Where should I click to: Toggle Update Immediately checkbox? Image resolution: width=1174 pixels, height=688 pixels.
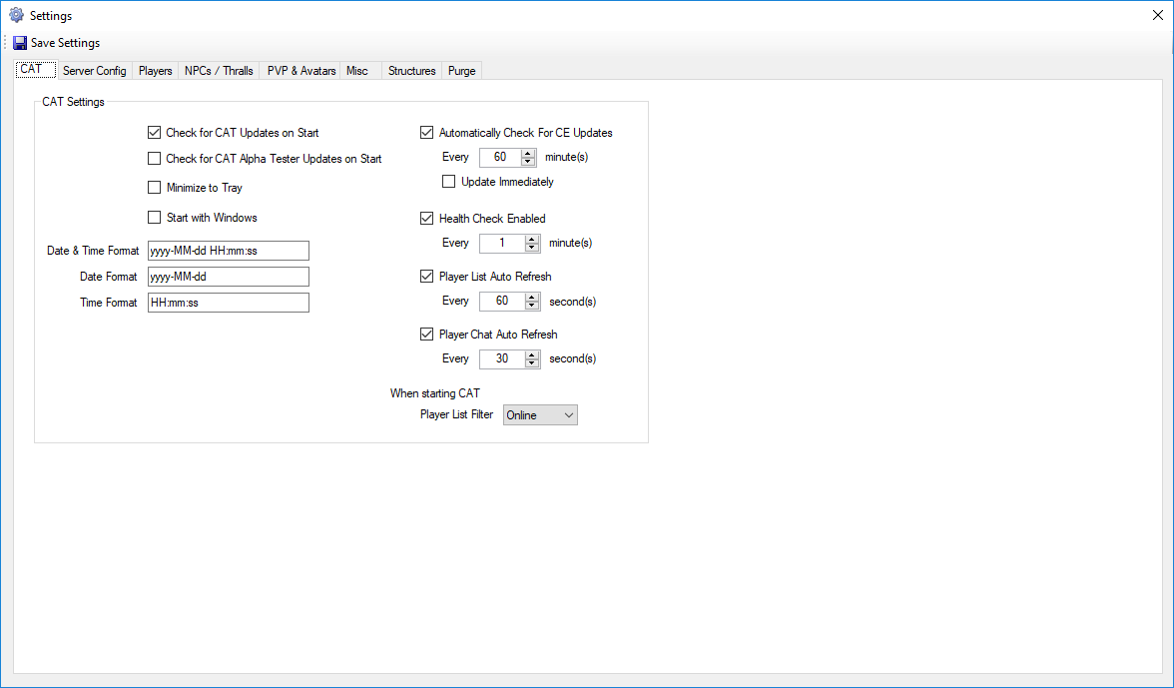(449, 182)
